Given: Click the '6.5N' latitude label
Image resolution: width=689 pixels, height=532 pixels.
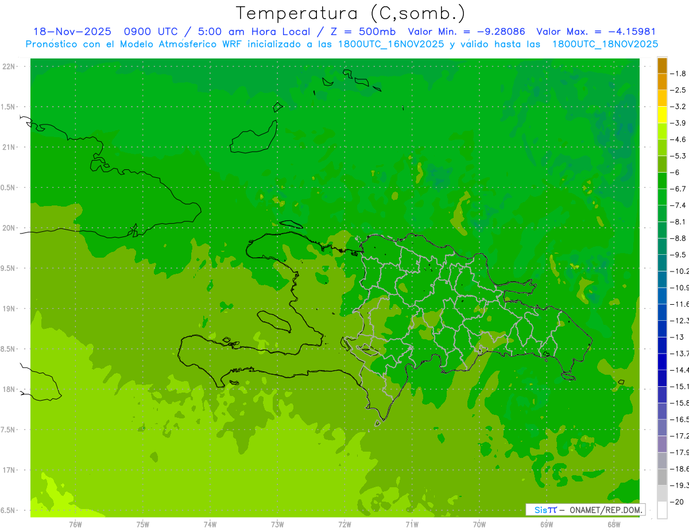Looking at the screenshot, I should (x=8, y=510).
